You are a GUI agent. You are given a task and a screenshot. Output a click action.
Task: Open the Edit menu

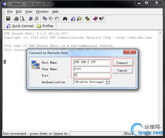click(19, 11)
